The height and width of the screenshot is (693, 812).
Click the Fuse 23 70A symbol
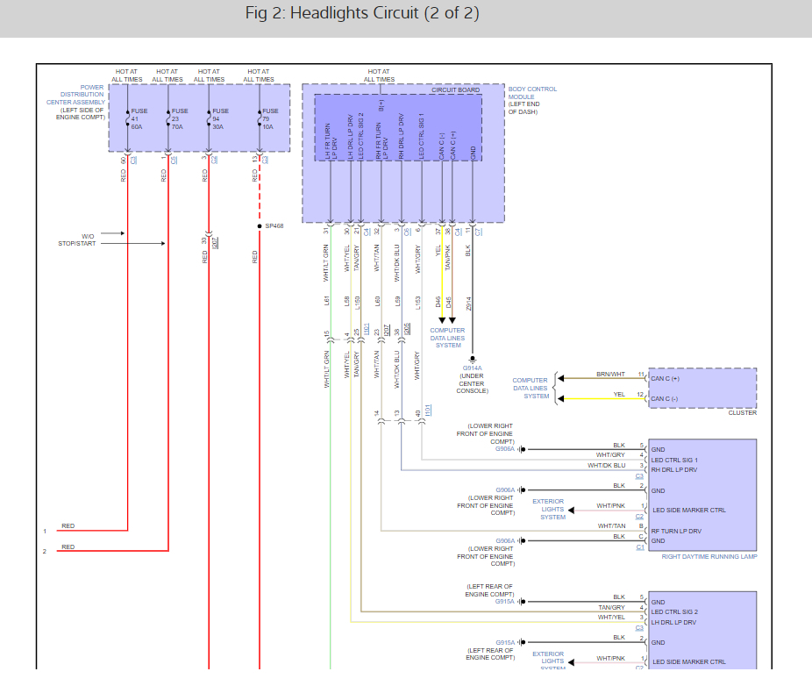tap(168, 118)
